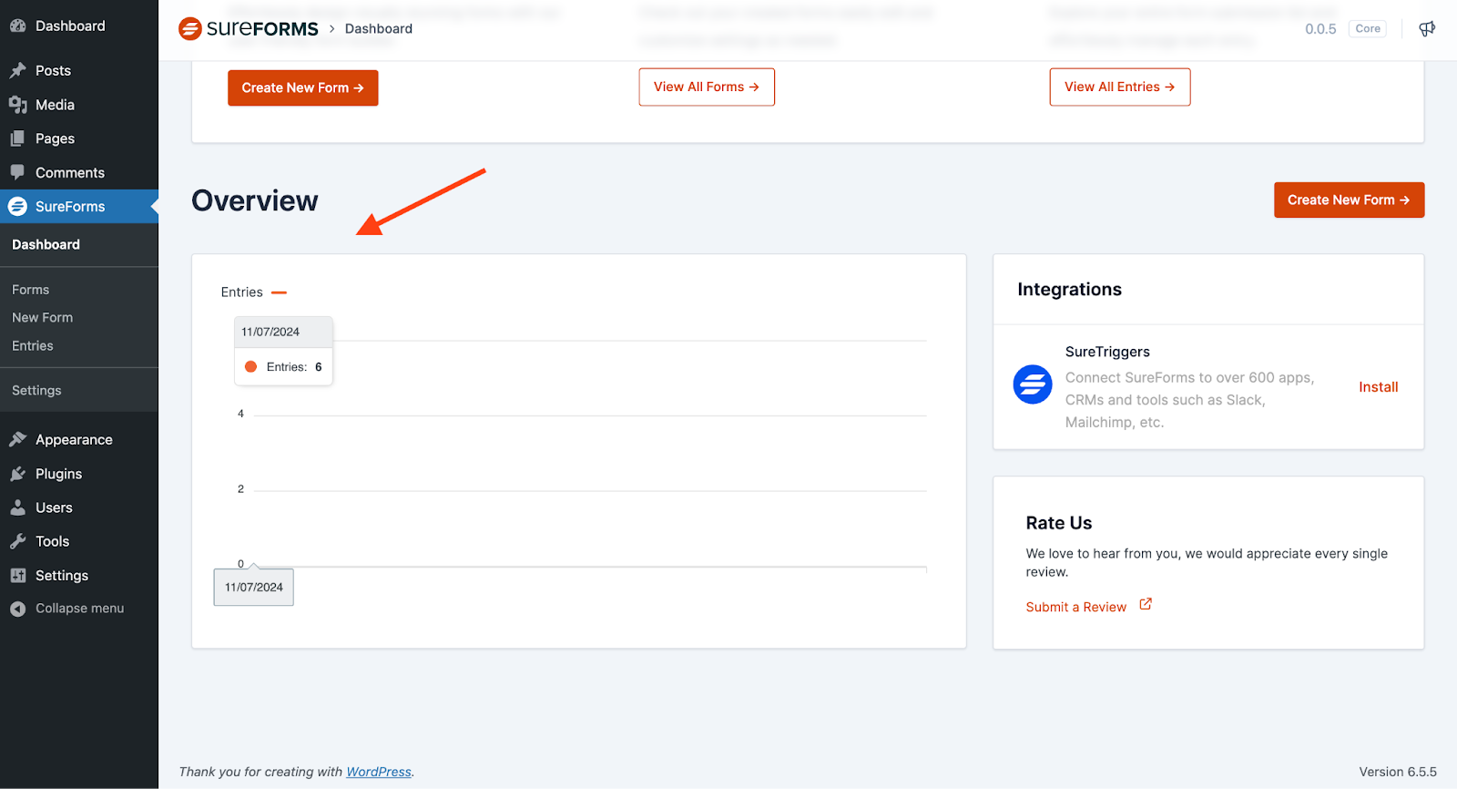1457x789 pixels.
Task: Click the Overview heading
Action: tap(255, 200)
